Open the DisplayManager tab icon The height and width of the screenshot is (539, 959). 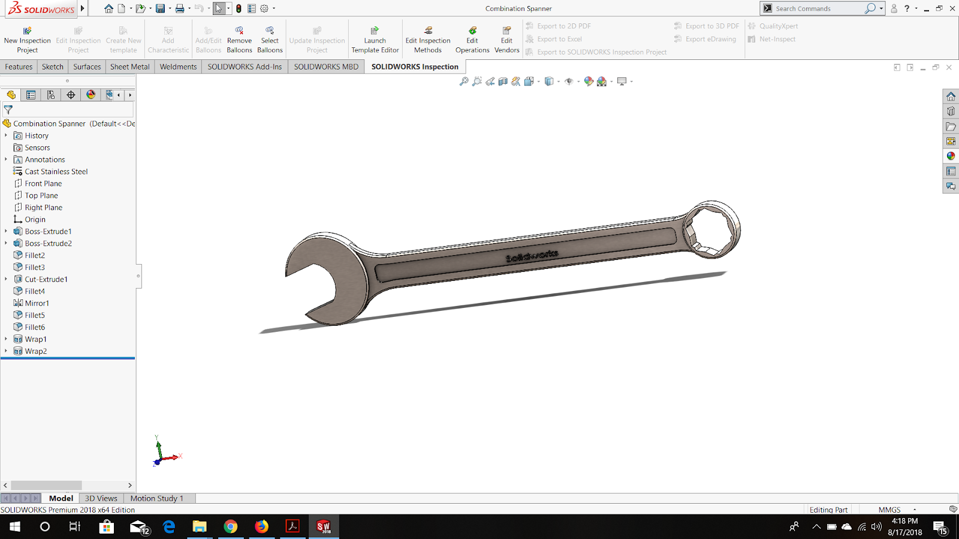click(x=91, y=95)
